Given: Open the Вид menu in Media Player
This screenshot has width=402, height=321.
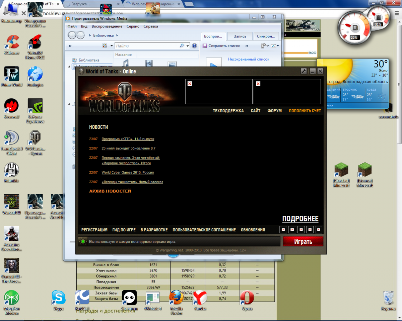Looking at the screenshot, I should click(84, 26).
